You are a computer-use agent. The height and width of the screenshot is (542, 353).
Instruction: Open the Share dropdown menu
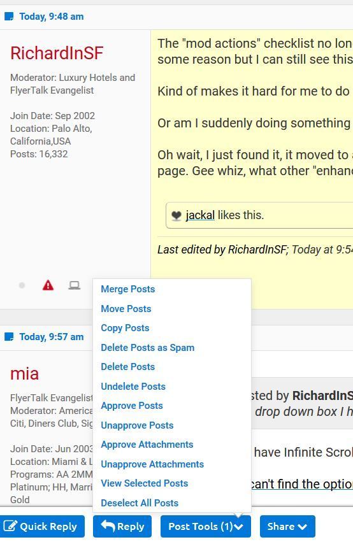coord(287,527)
